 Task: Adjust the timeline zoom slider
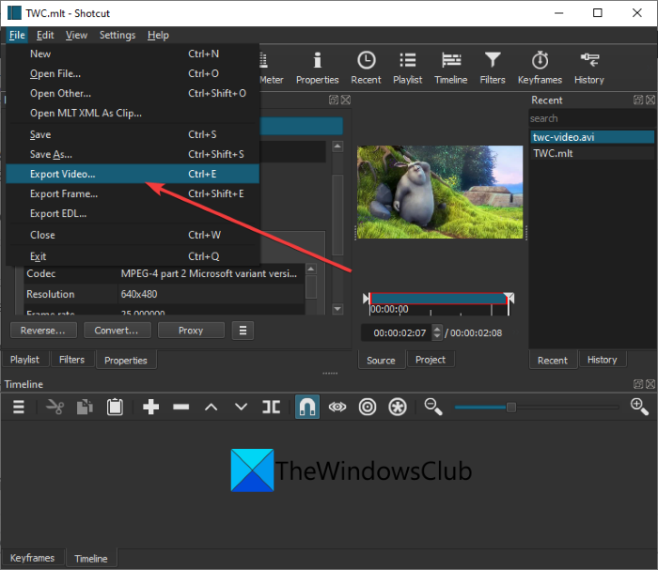[x=510, y=407]
